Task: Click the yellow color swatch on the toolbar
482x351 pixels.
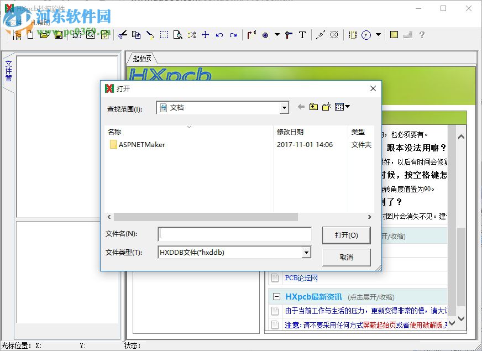Action: coord(393,34)
